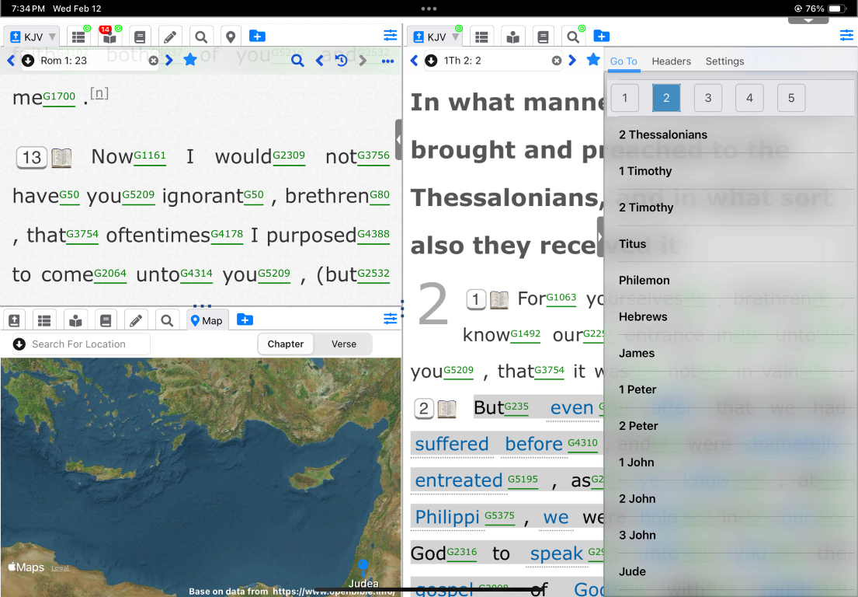Open the 1Th 2:2 reference down-arrow picker
The height and width of the screenshot is (597, 858).
(x=431, y=61)
